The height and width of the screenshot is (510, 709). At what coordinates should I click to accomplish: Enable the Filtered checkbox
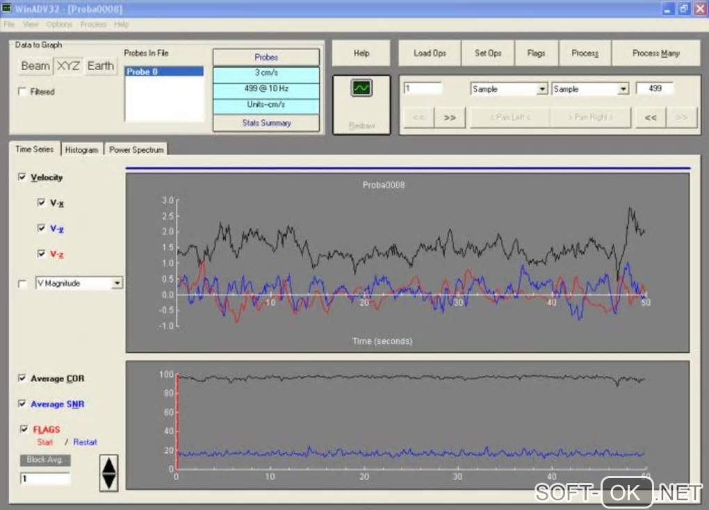pos(22,92)
